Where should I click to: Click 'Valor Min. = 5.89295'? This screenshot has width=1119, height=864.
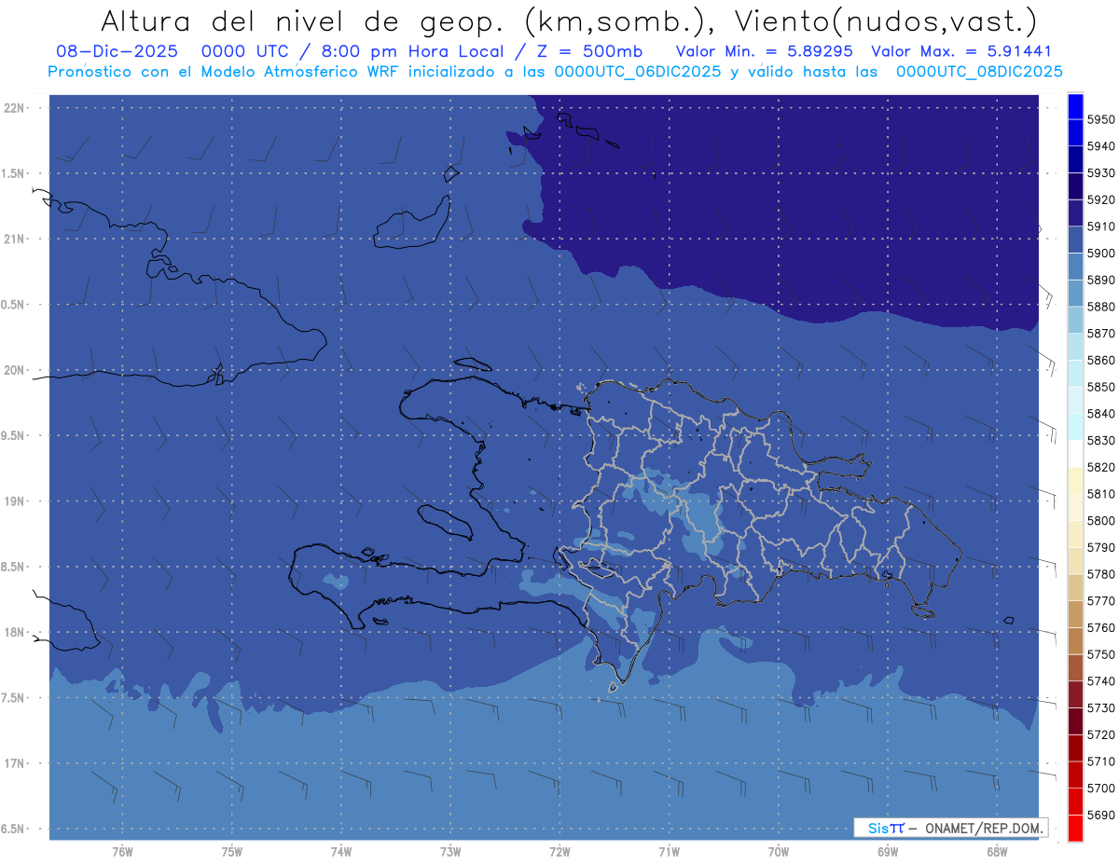pos(764,51)
